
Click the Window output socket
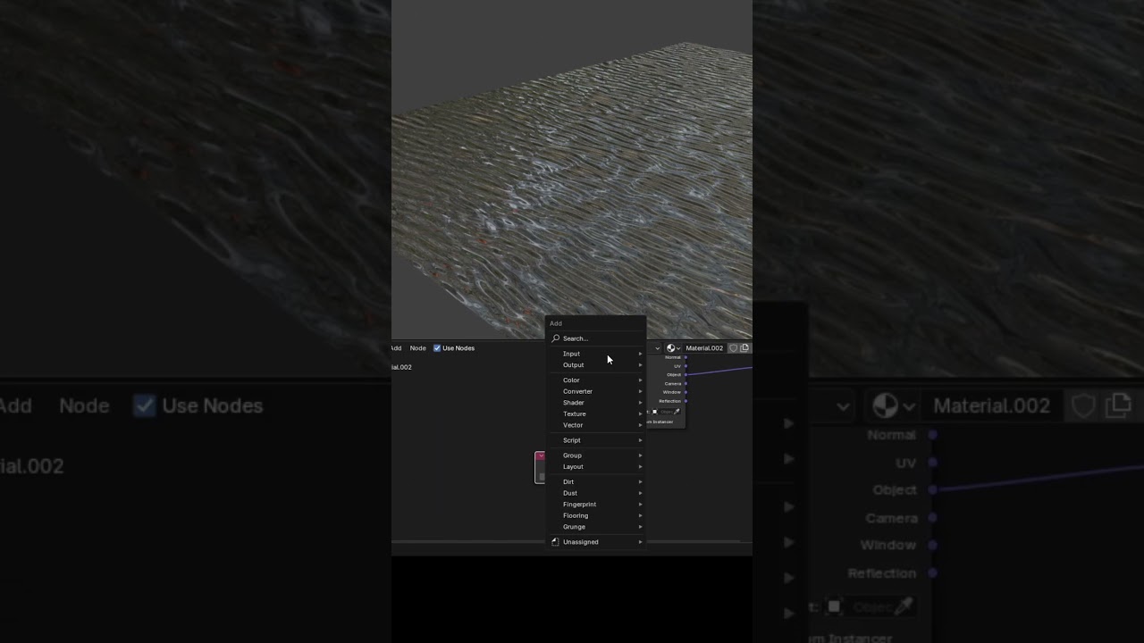pos(686,392)
